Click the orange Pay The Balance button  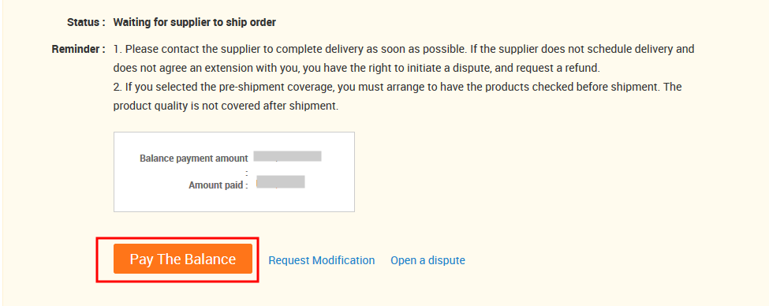coord(182,259)
